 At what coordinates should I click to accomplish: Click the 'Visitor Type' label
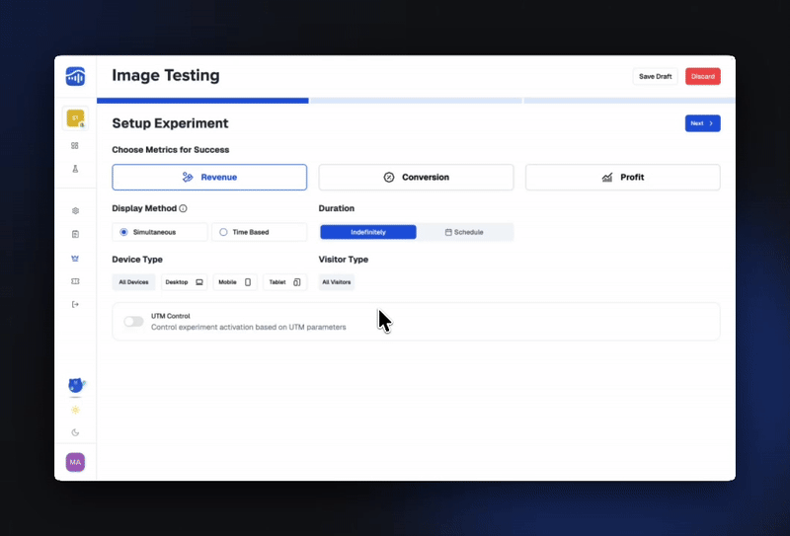343,260
